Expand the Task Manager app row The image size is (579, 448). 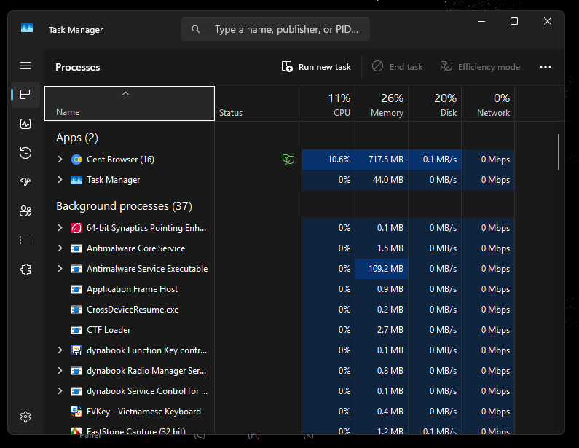60,180
